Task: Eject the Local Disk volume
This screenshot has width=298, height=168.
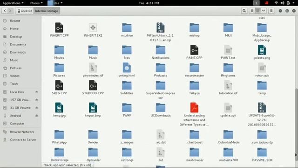Action: [x=37, y=92]
